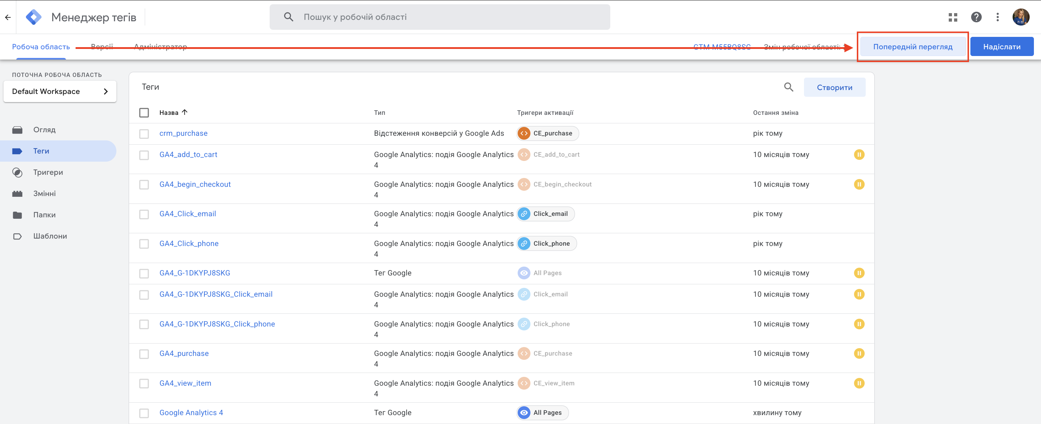Screen dimensions: 1041x424
Task: Click the Попередній перегляд button
Action: pos(912,47)
